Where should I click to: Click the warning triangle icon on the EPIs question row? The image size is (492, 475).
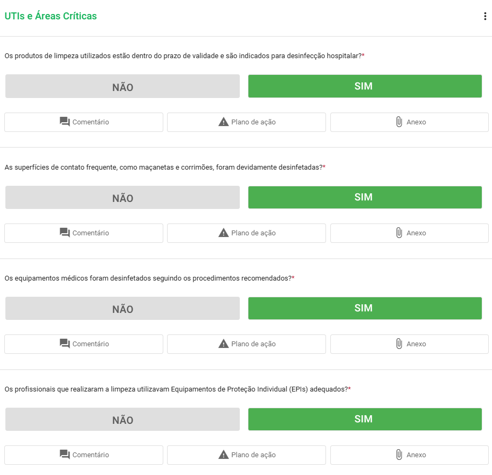pos(223,454)
